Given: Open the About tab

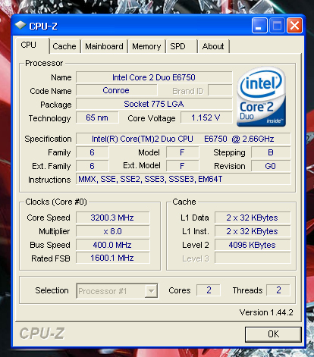Looking at the screenshot, I should [213, 46].
